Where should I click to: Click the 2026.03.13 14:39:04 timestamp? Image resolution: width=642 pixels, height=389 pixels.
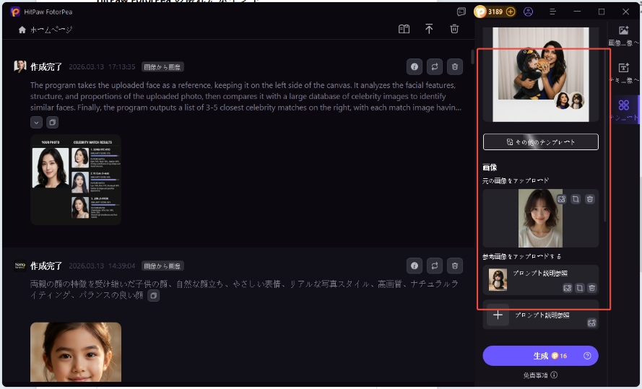coord(102,266)
